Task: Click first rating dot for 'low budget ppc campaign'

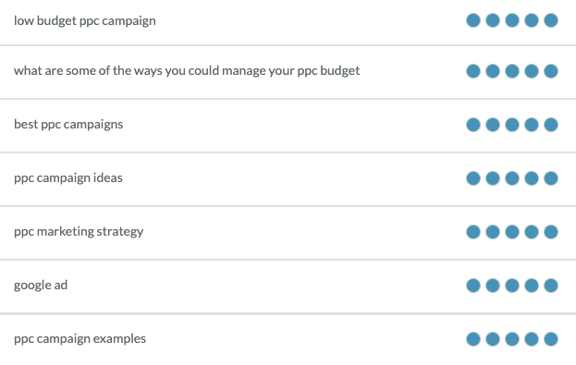Action: pyautogui.click(x=473, y=20)
